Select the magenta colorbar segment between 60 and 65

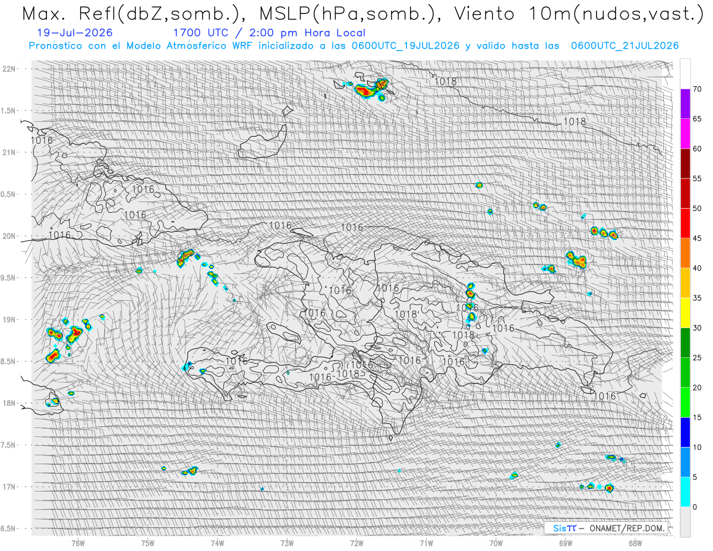click(685, 134)
